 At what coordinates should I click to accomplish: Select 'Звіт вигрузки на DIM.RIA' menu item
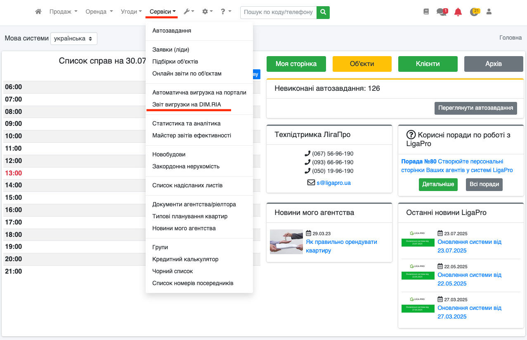[187, 104]
